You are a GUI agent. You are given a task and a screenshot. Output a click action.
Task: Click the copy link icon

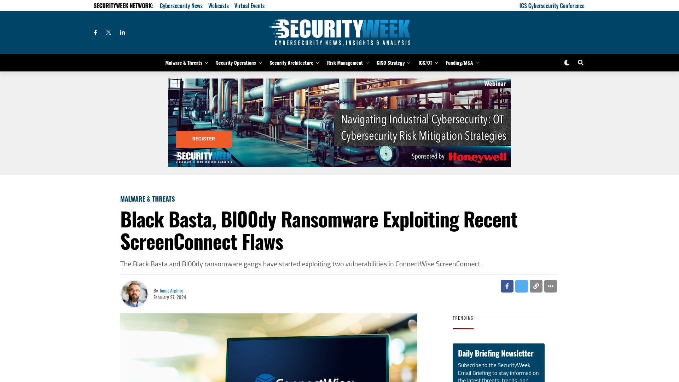coord(536,286)
